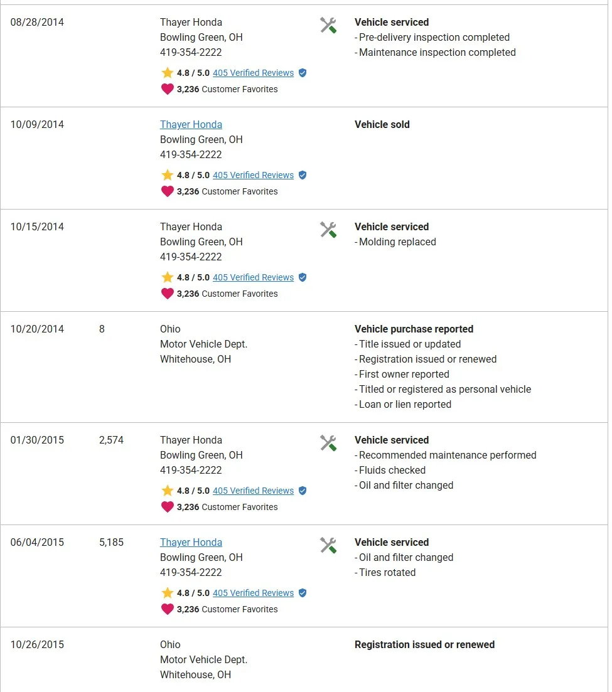Screen dimensions: 612x692
Task: Click the wrench service icon for 08/28/2014
Action: point(328,25)
